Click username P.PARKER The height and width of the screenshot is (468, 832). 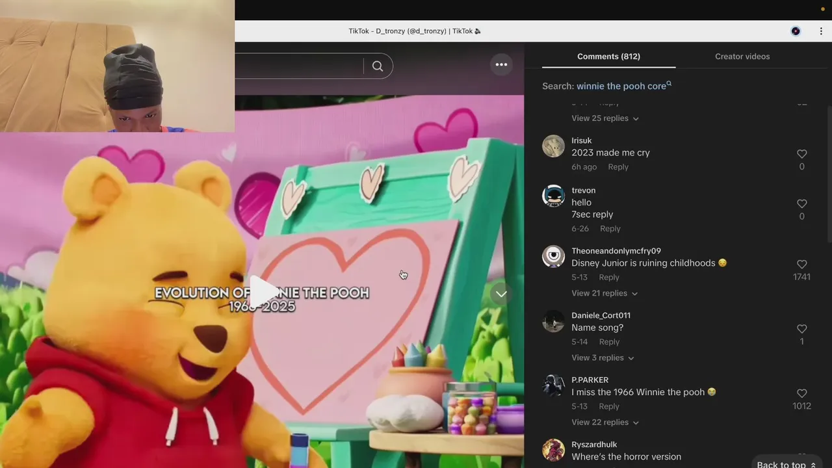tap(590, 380)
